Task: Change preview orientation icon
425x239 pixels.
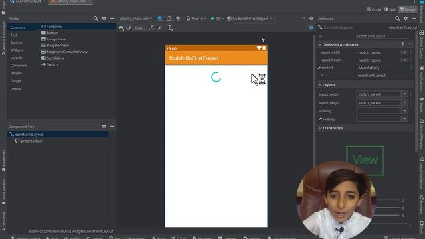Action: click(169, 19)
